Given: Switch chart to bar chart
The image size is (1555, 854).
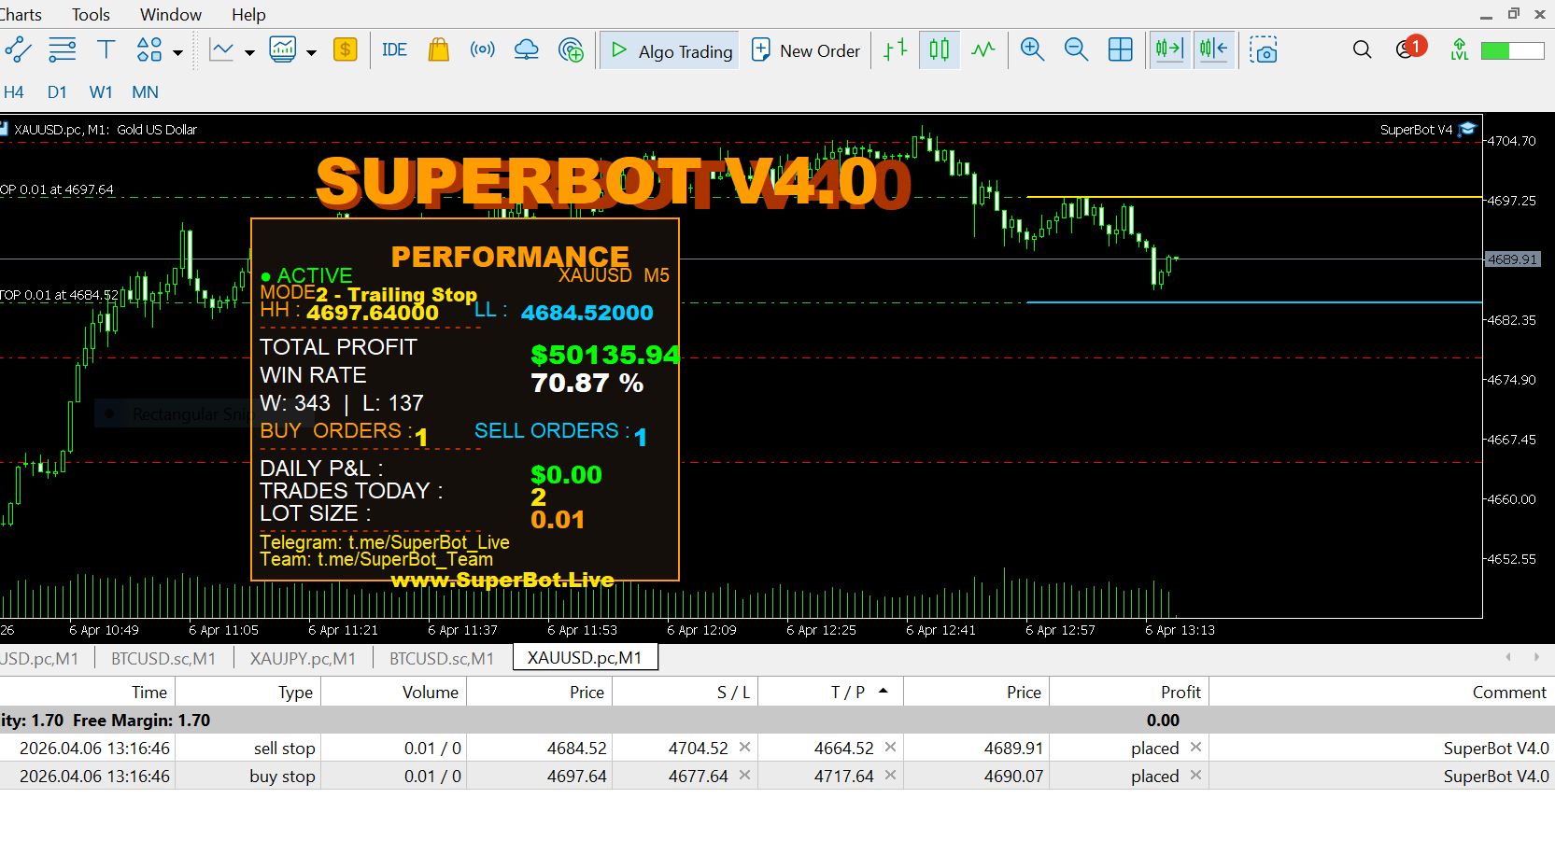Looking at the screenshot, I should coord(896,50).
